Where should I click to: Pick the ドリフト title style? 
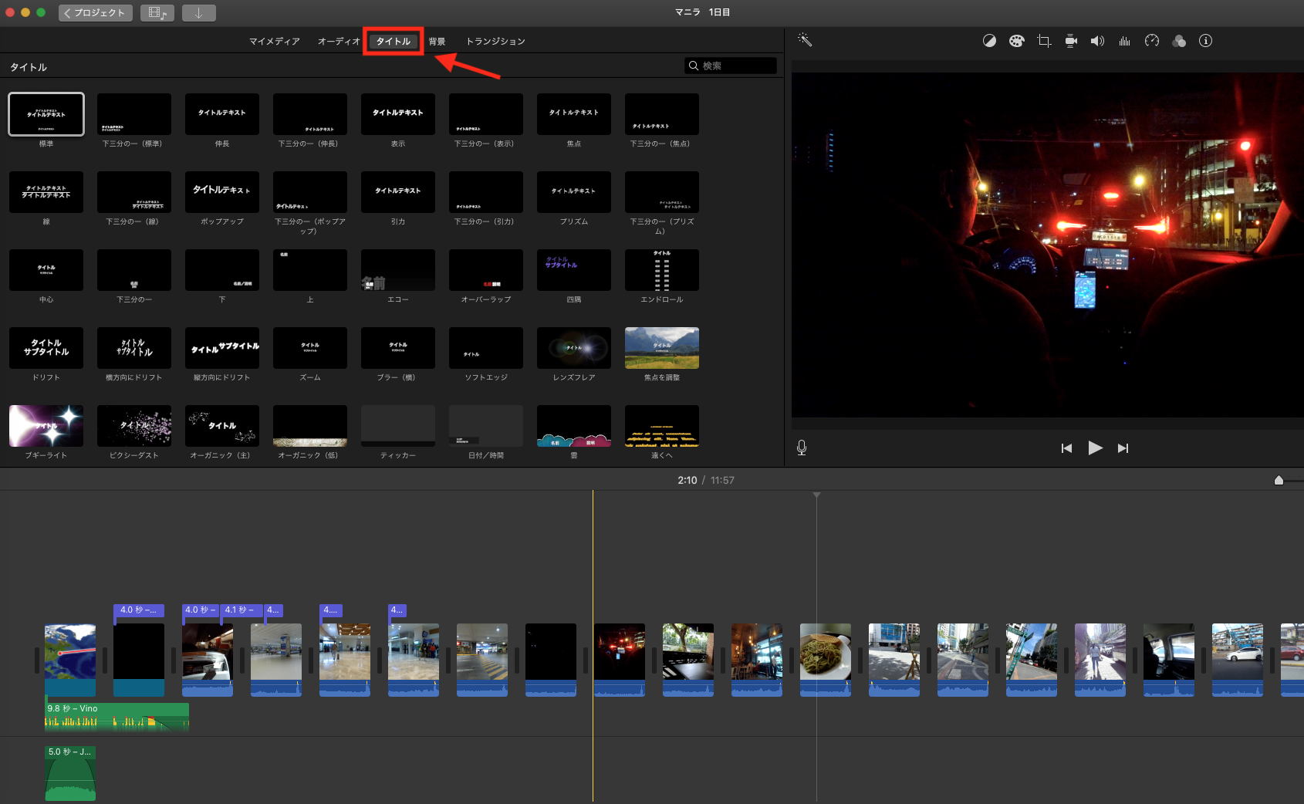pyautogui.click(x=46, y=348)
